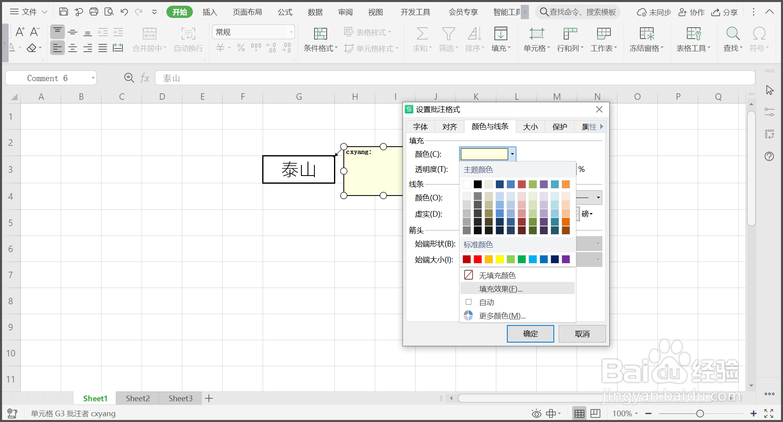Click the Freeze panes icon
Image resolution: width=783 pixels, height=422 pixels.
point(647,33)
